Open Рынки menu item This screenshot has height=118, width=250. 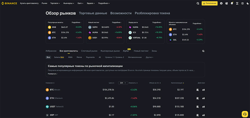(x=44, y=3)
